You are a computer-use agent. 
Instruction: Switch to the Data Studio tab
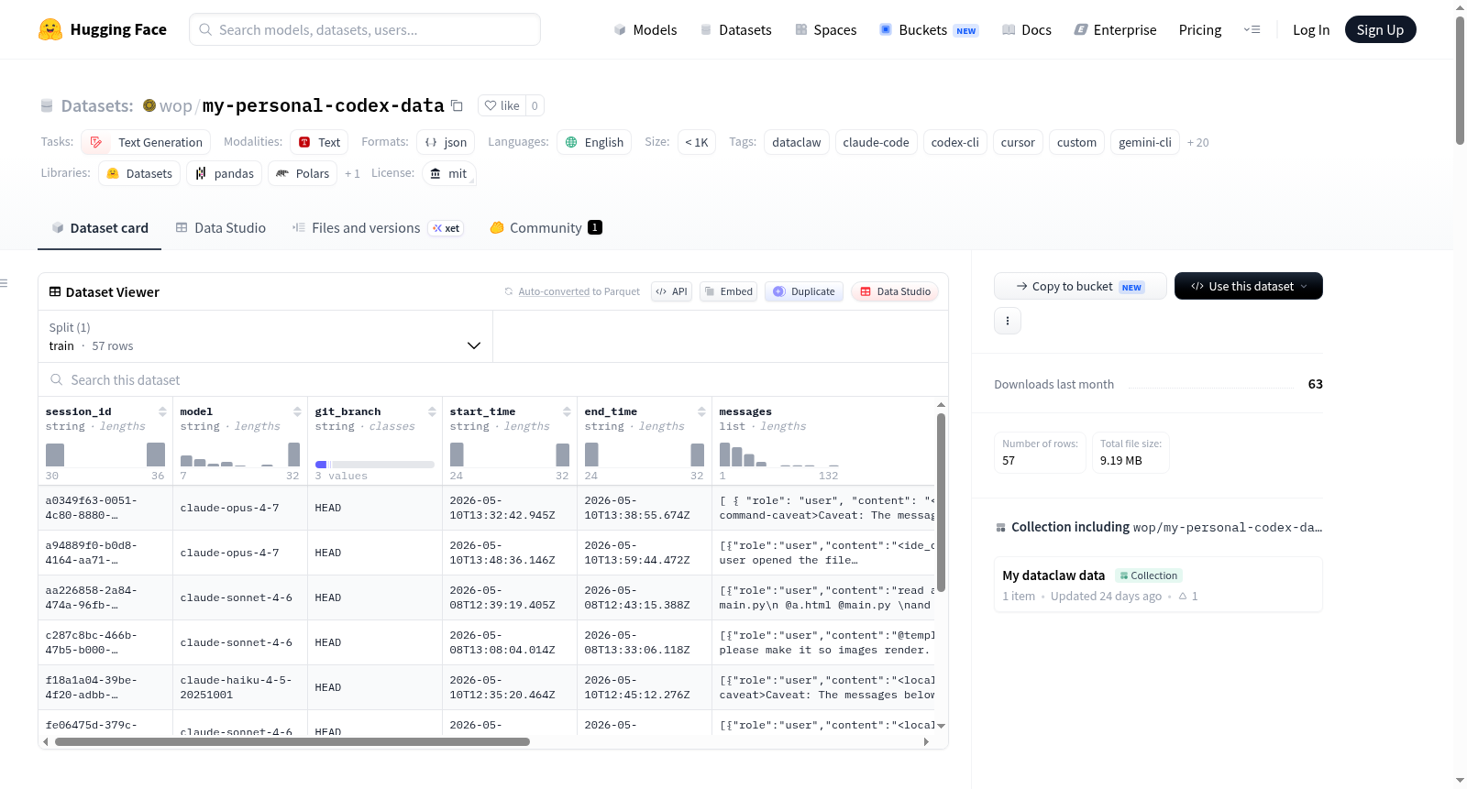[x=221, y=228]
